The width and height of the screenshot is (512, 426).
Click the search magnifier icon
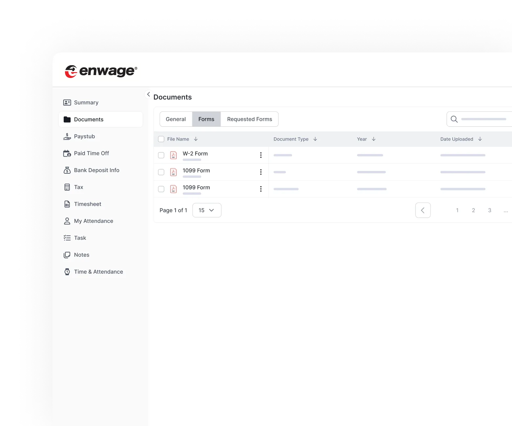[x=454, y=119]
